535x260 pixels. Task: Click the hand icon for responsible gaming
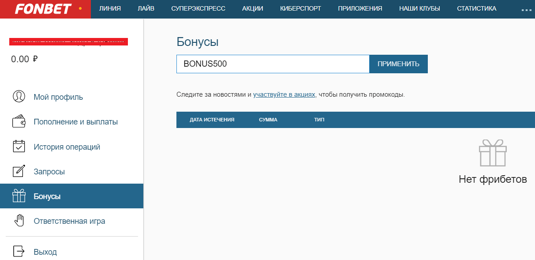(x=19, y=221)
